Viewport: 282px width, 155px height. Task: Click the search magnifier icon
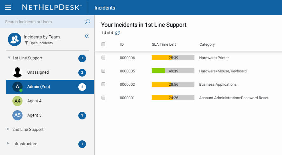tap(88, 22)
